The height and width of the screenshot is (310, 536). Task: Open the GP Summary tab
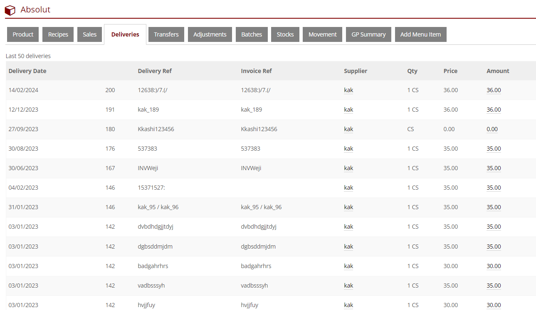coord(368,34)
